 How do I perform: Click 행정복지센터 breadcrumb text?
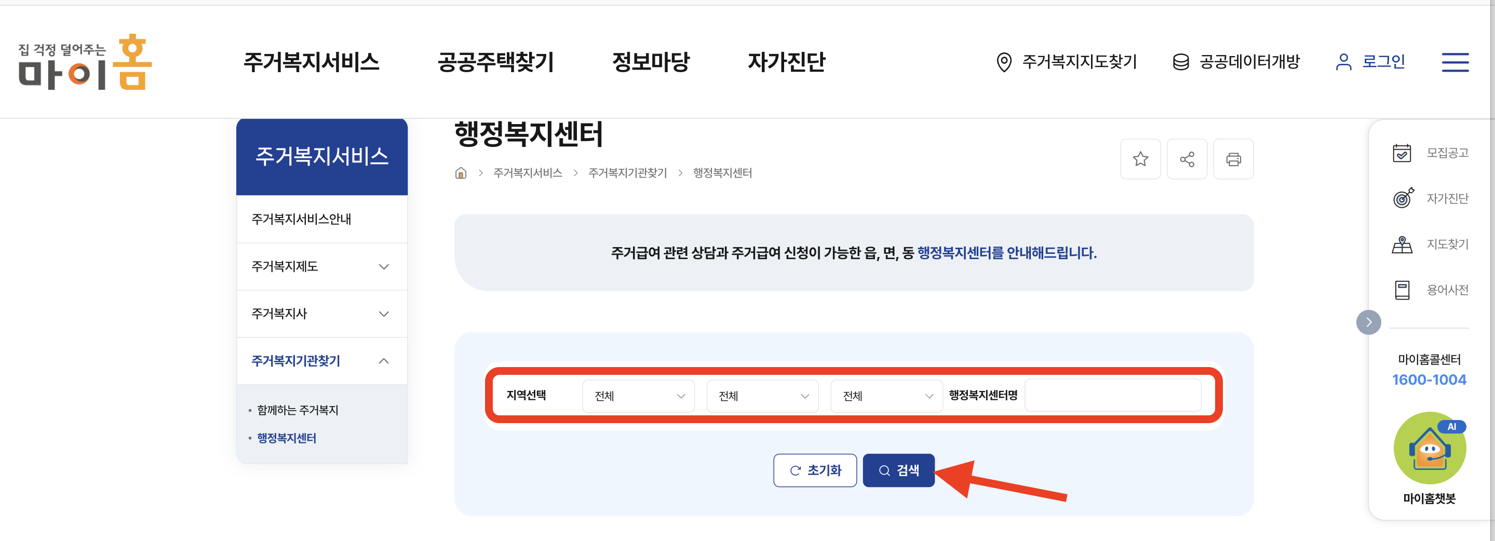tap(722, 173)
